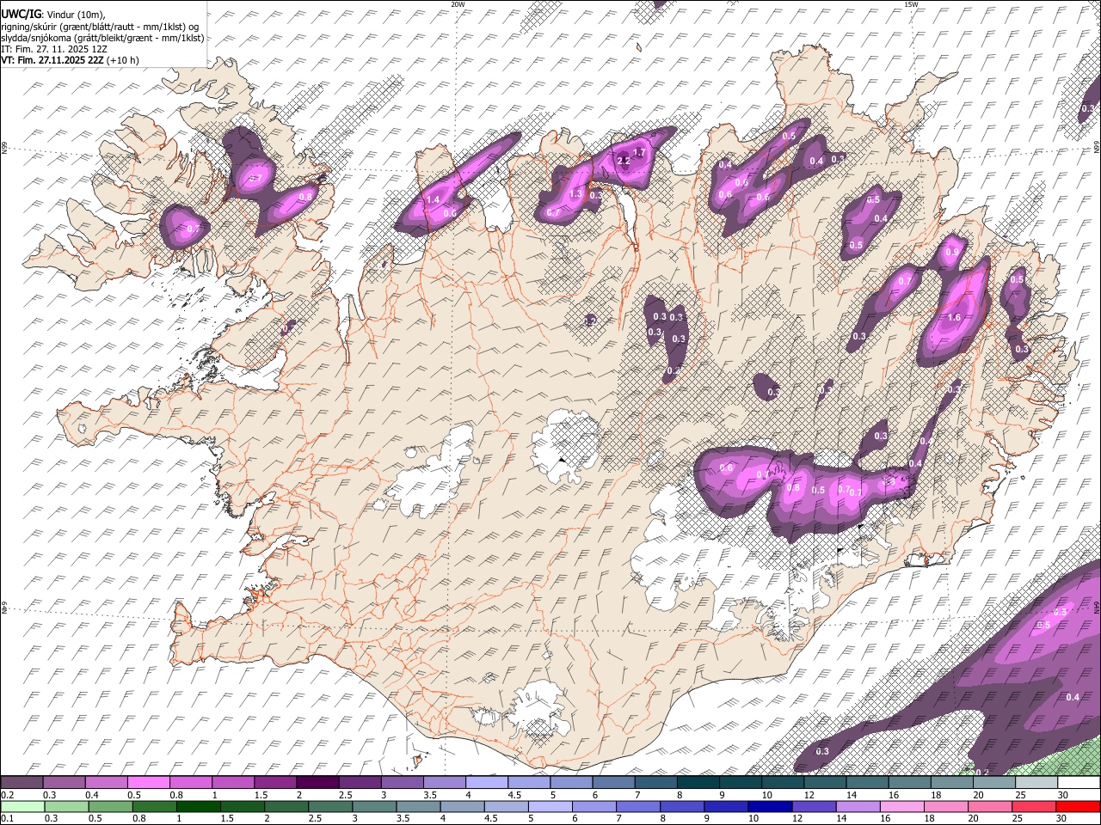
Task: Pick the rain legend swatch between 4 and 4.5
Action: 464,806
